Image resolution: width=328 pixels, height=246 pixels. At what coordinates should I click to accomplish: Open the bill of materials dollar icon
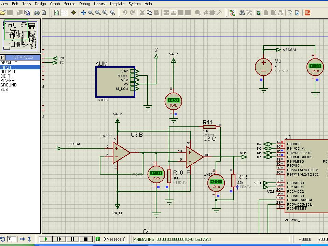290,13
